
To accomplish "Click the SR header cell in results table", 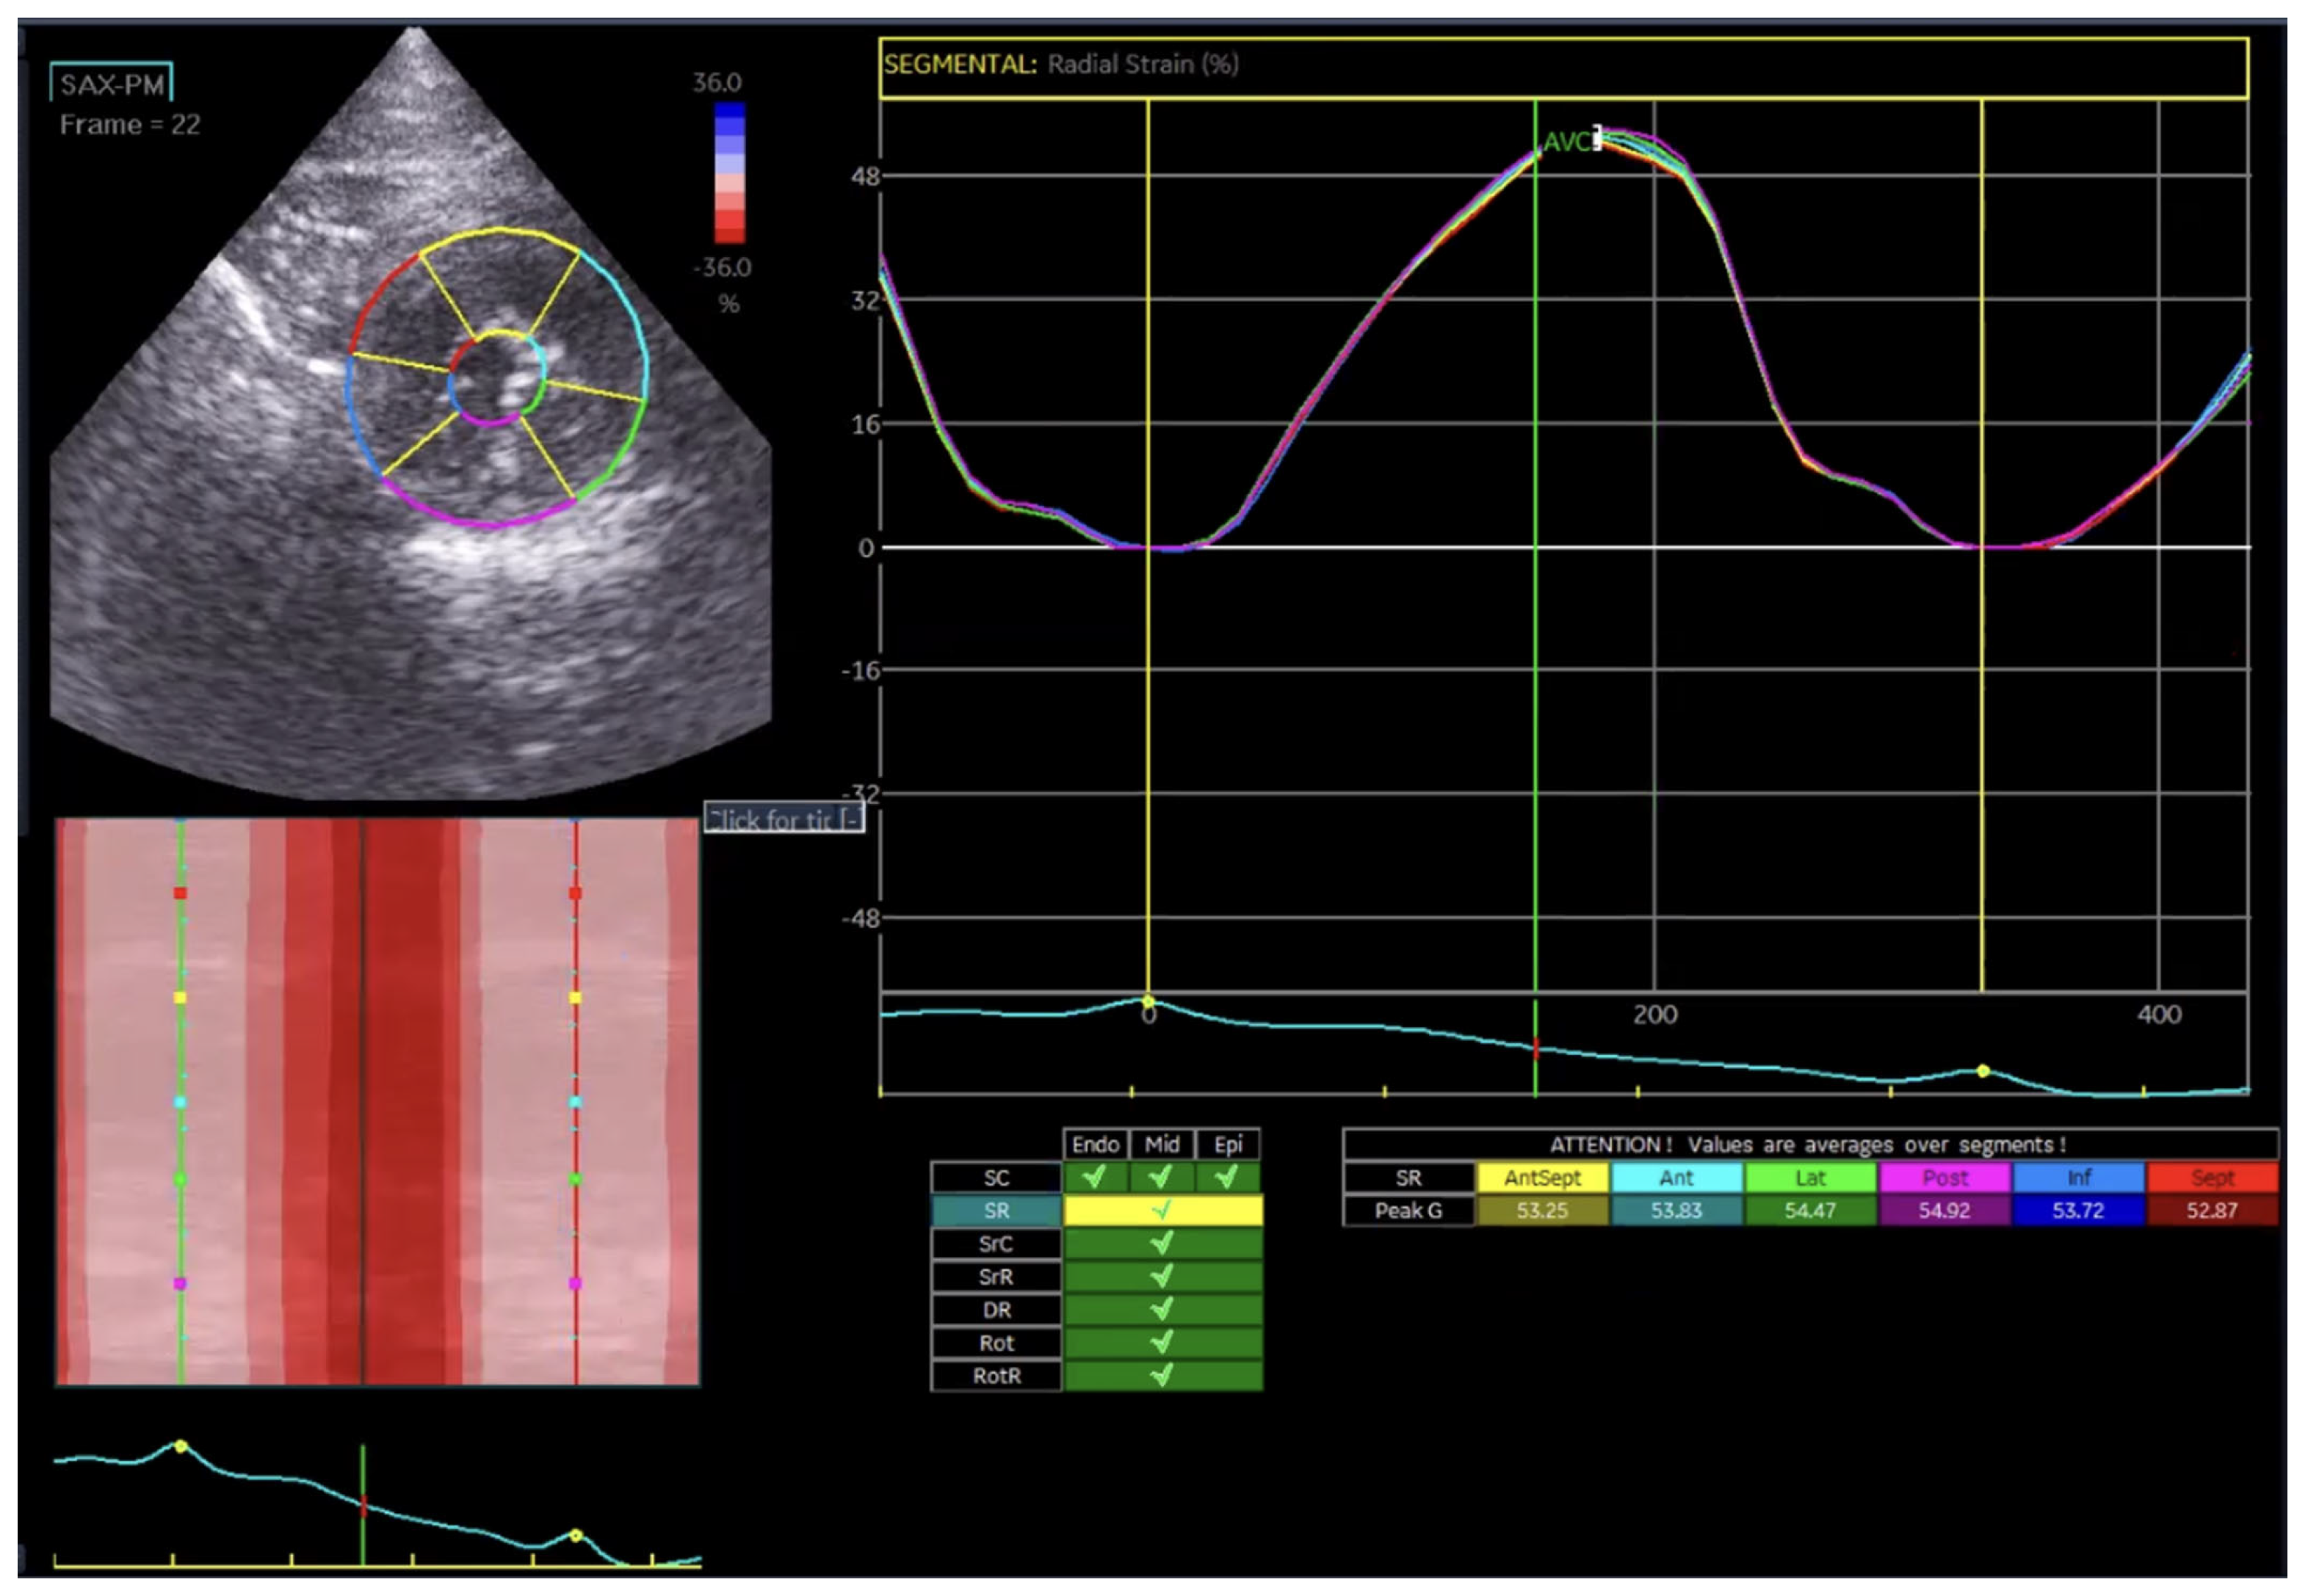I will coord(1408,1177).
